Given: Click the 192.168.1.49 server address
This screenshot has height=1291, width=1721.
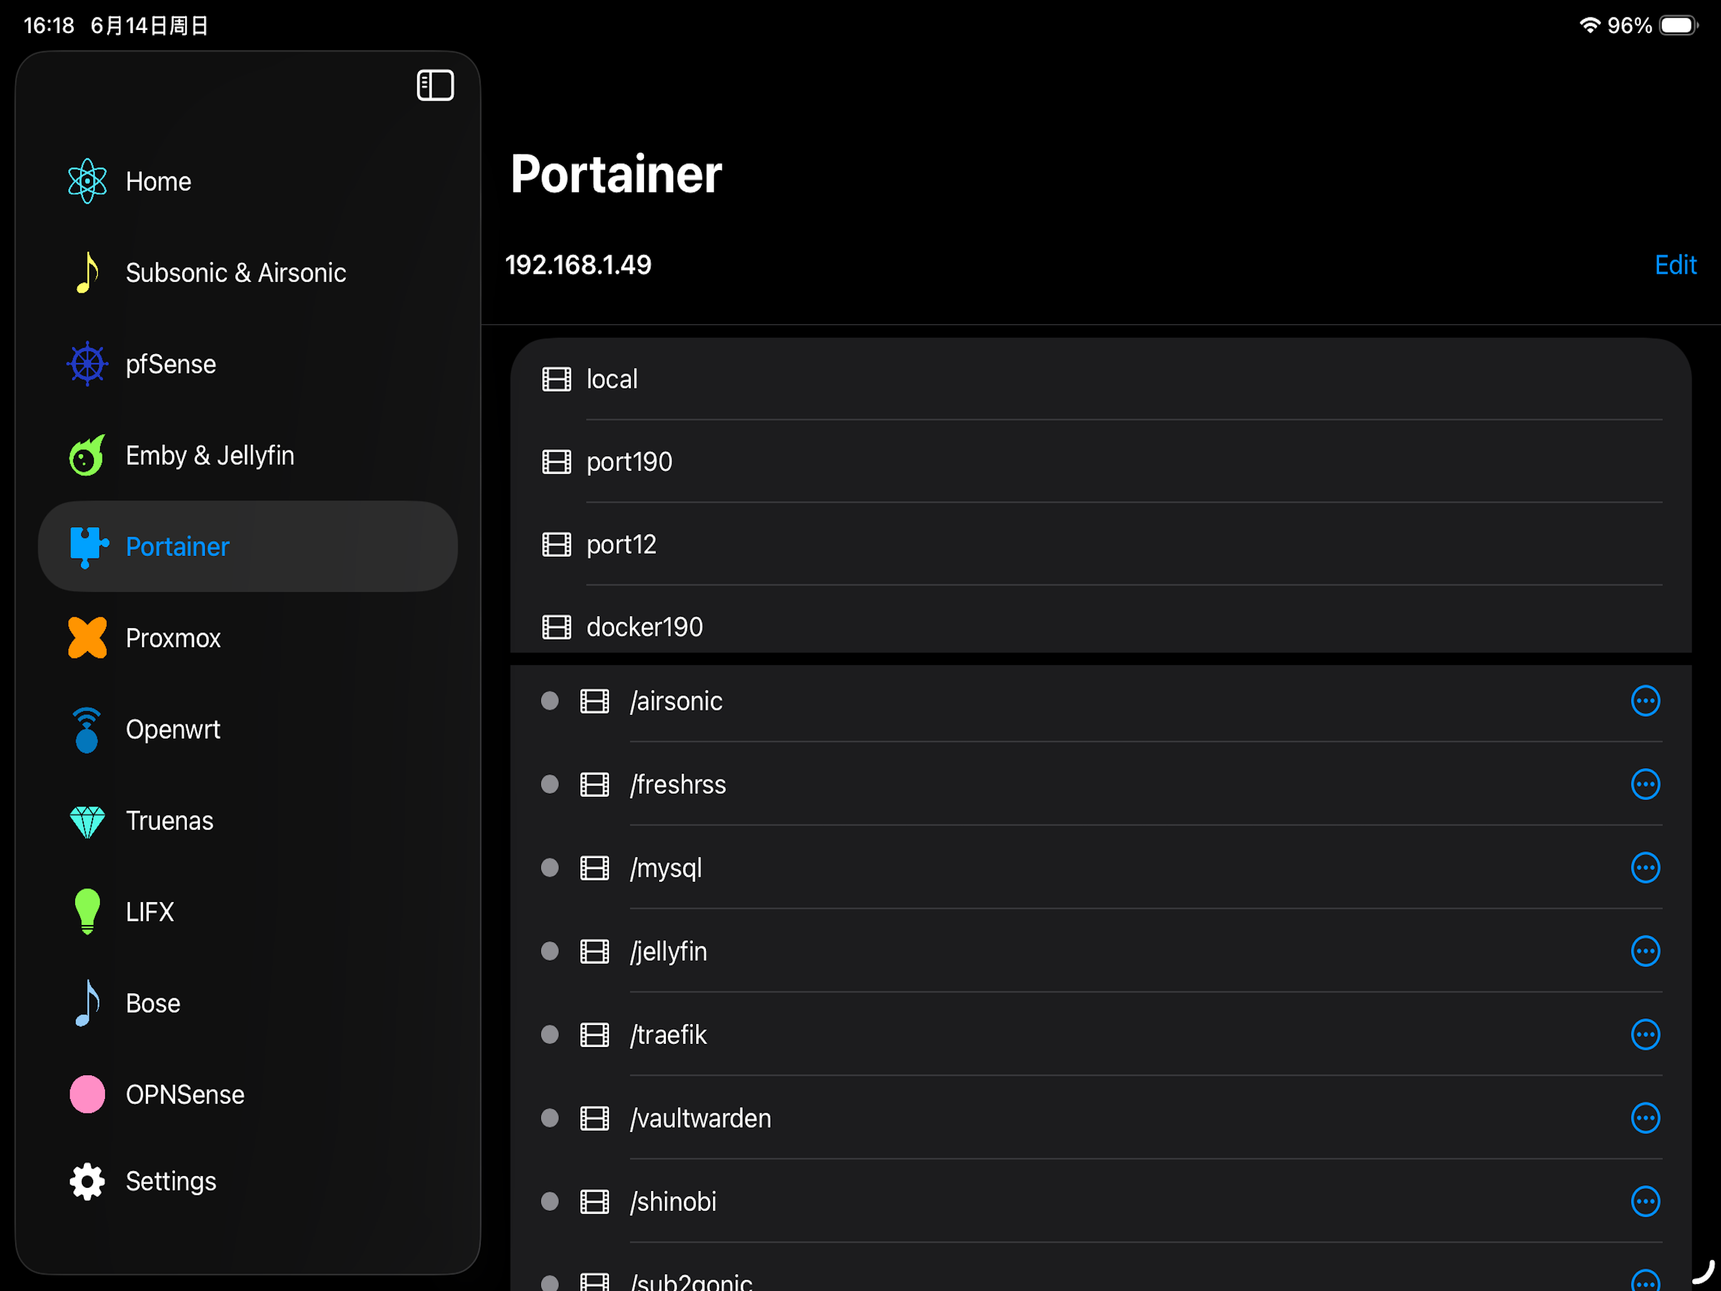Looking at the screenshot, I should (x=578, y=265).
